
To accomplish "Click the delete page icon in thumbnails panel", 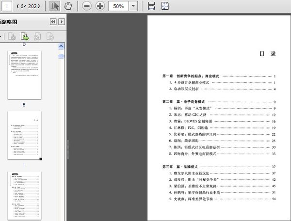I will click(12, 36).
